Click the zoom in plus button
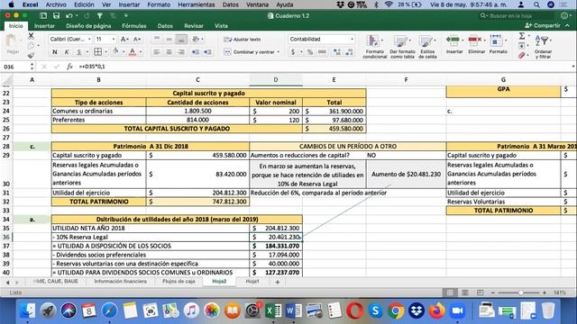577x324 pixels. click(544, 292)
